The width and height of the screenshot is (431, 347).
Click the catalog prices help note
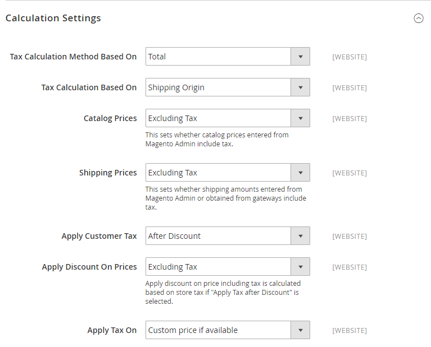point(217,140)
